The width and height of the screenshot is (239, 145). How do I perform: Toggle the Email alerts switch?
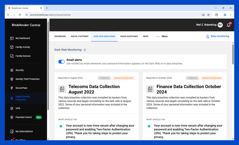tap(61, 61)
